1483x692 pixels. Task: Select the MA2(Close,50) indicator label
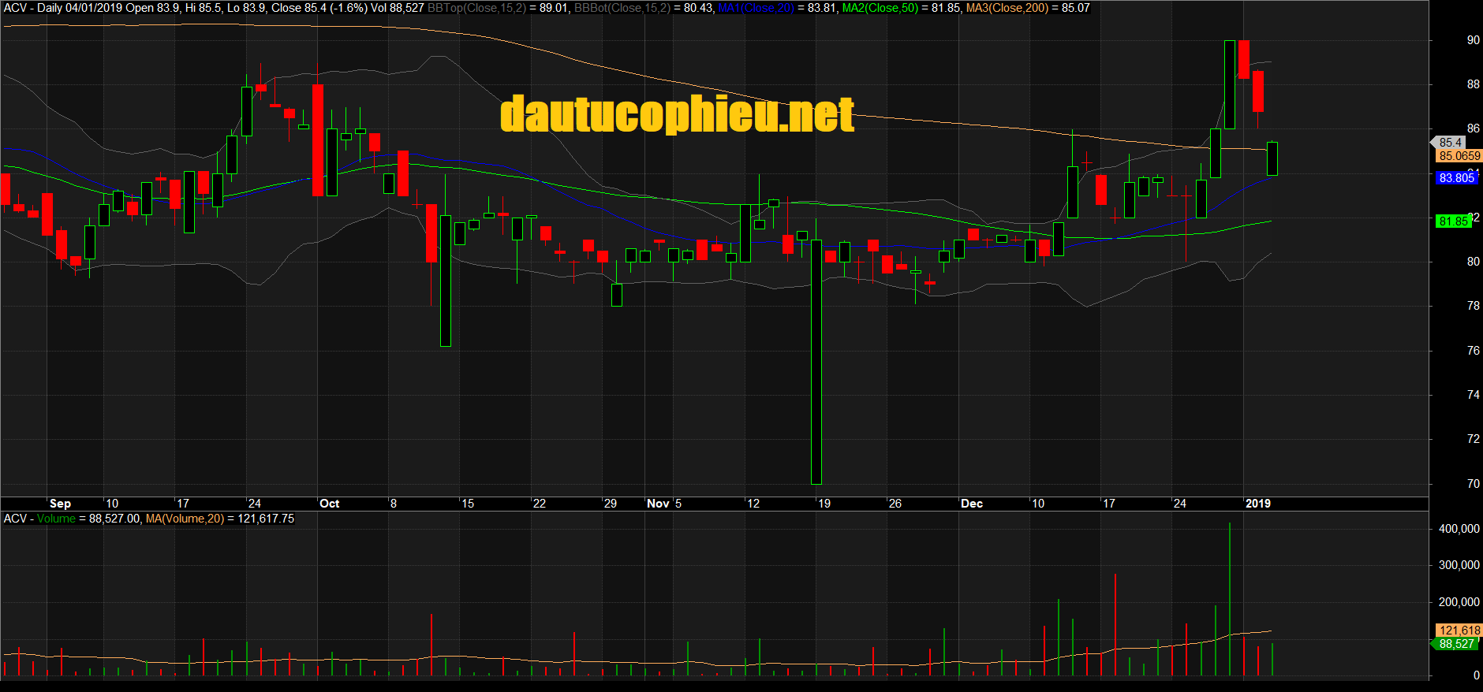pos(880,8)
